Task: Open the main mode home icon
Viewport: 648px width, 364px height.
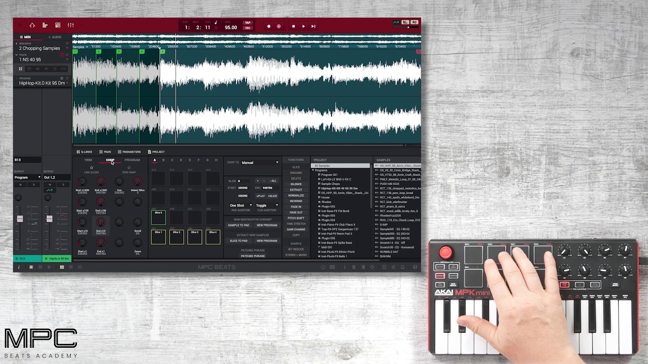Action: tap(32, 25)
